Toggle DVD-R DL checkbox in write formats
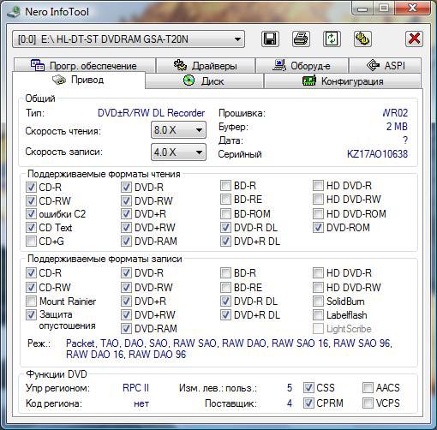 coord(225,301)
